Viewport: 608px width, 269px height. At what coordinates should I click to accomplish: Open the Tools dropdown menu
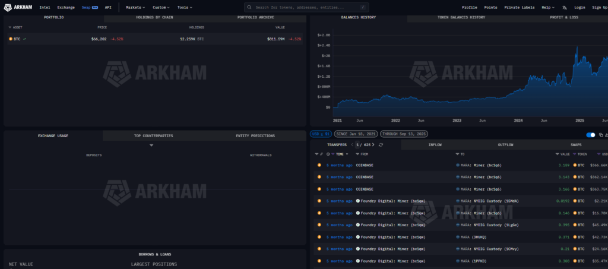[185, 7]
